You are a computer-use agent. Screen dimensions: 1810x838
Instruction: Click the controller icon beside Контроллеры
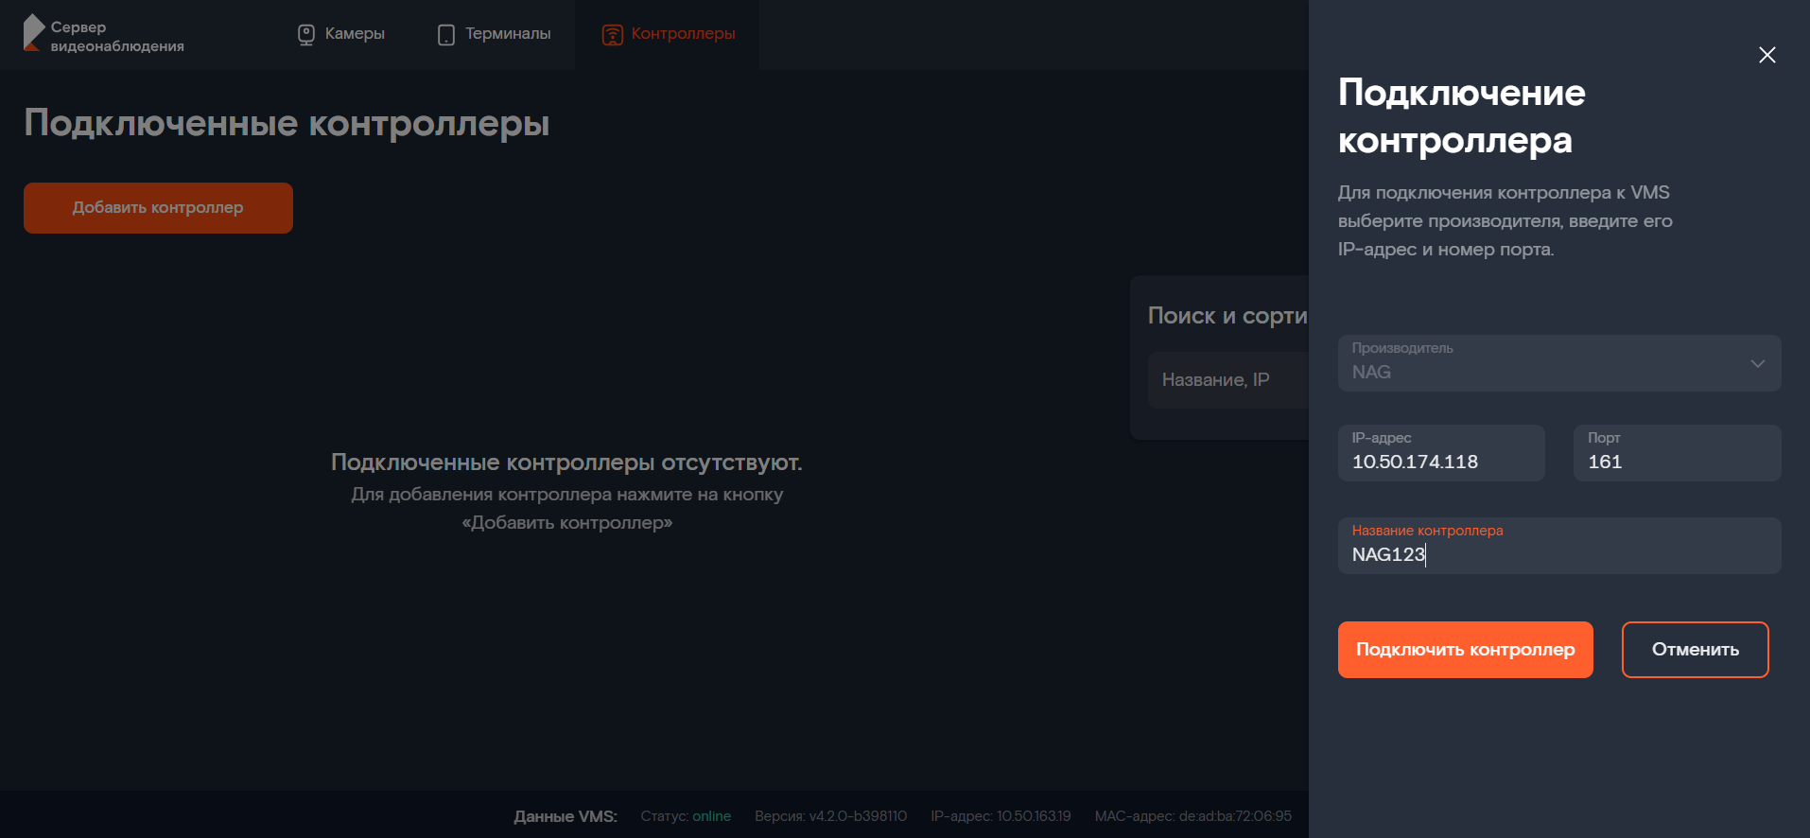(613, 35)
